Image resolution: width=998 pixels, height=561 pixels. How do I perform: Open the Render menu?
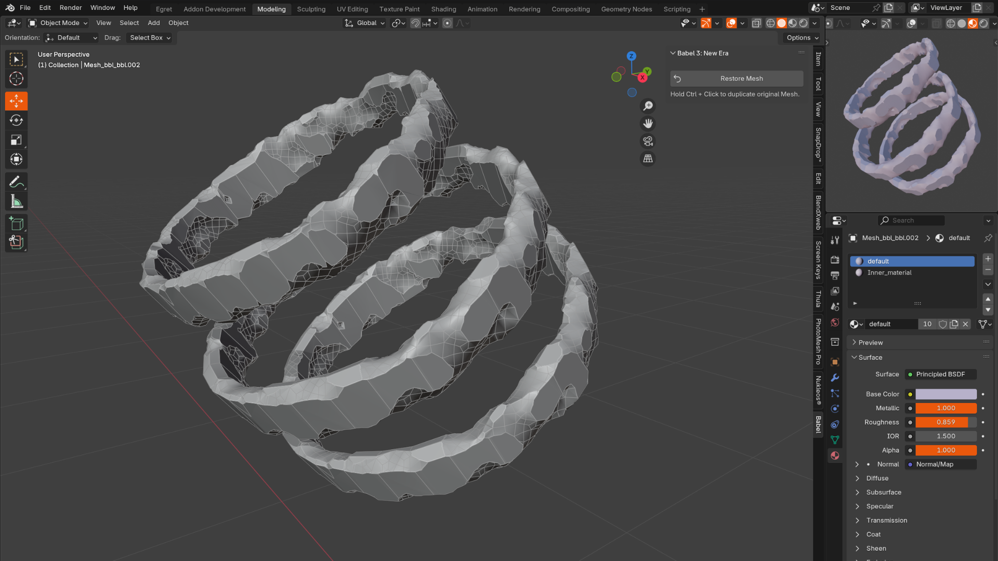(71, 8)
